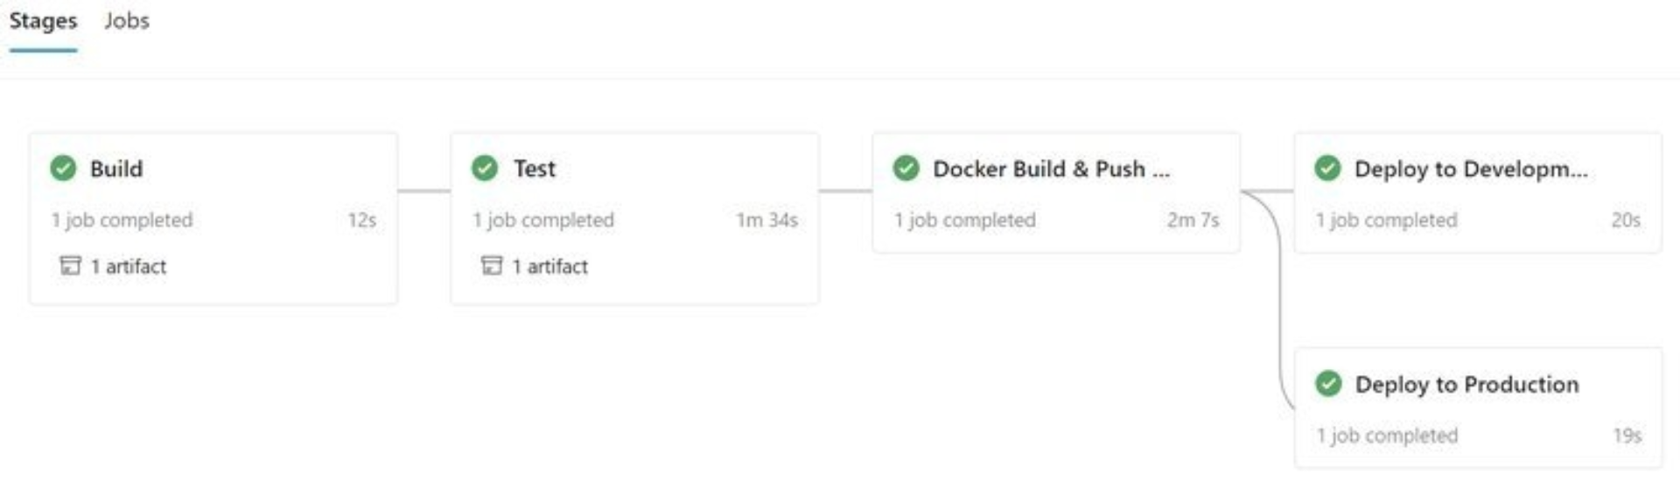Click the 1m 34s duration on Test stage
Image resolution: width=1680 pixels, height=481 pixels.
click(766, 220)
